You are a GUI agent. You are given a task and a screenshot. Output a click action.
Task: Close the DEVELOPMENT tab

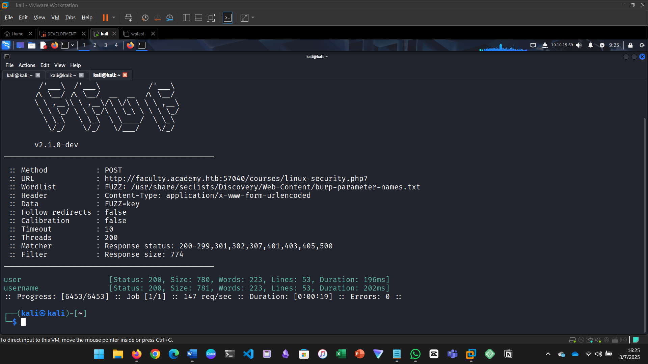pyautogui.click(x=84, y=34)
